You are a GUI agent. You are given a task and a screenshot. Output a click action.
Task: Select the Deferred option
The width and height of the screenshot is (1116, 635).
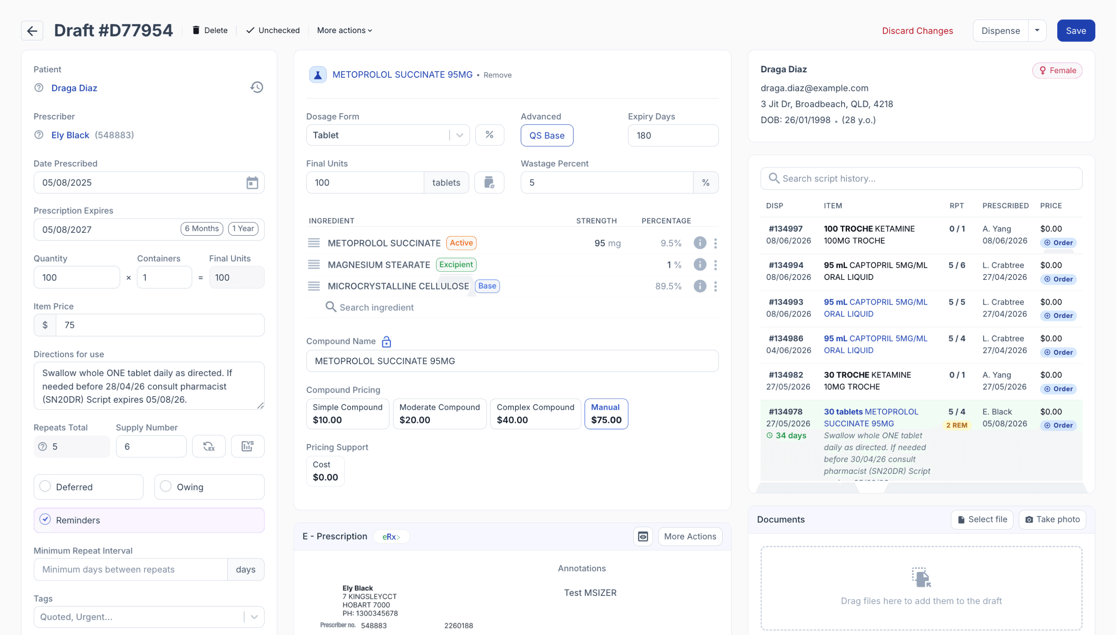pyautogui.click(x=88, y=487)
